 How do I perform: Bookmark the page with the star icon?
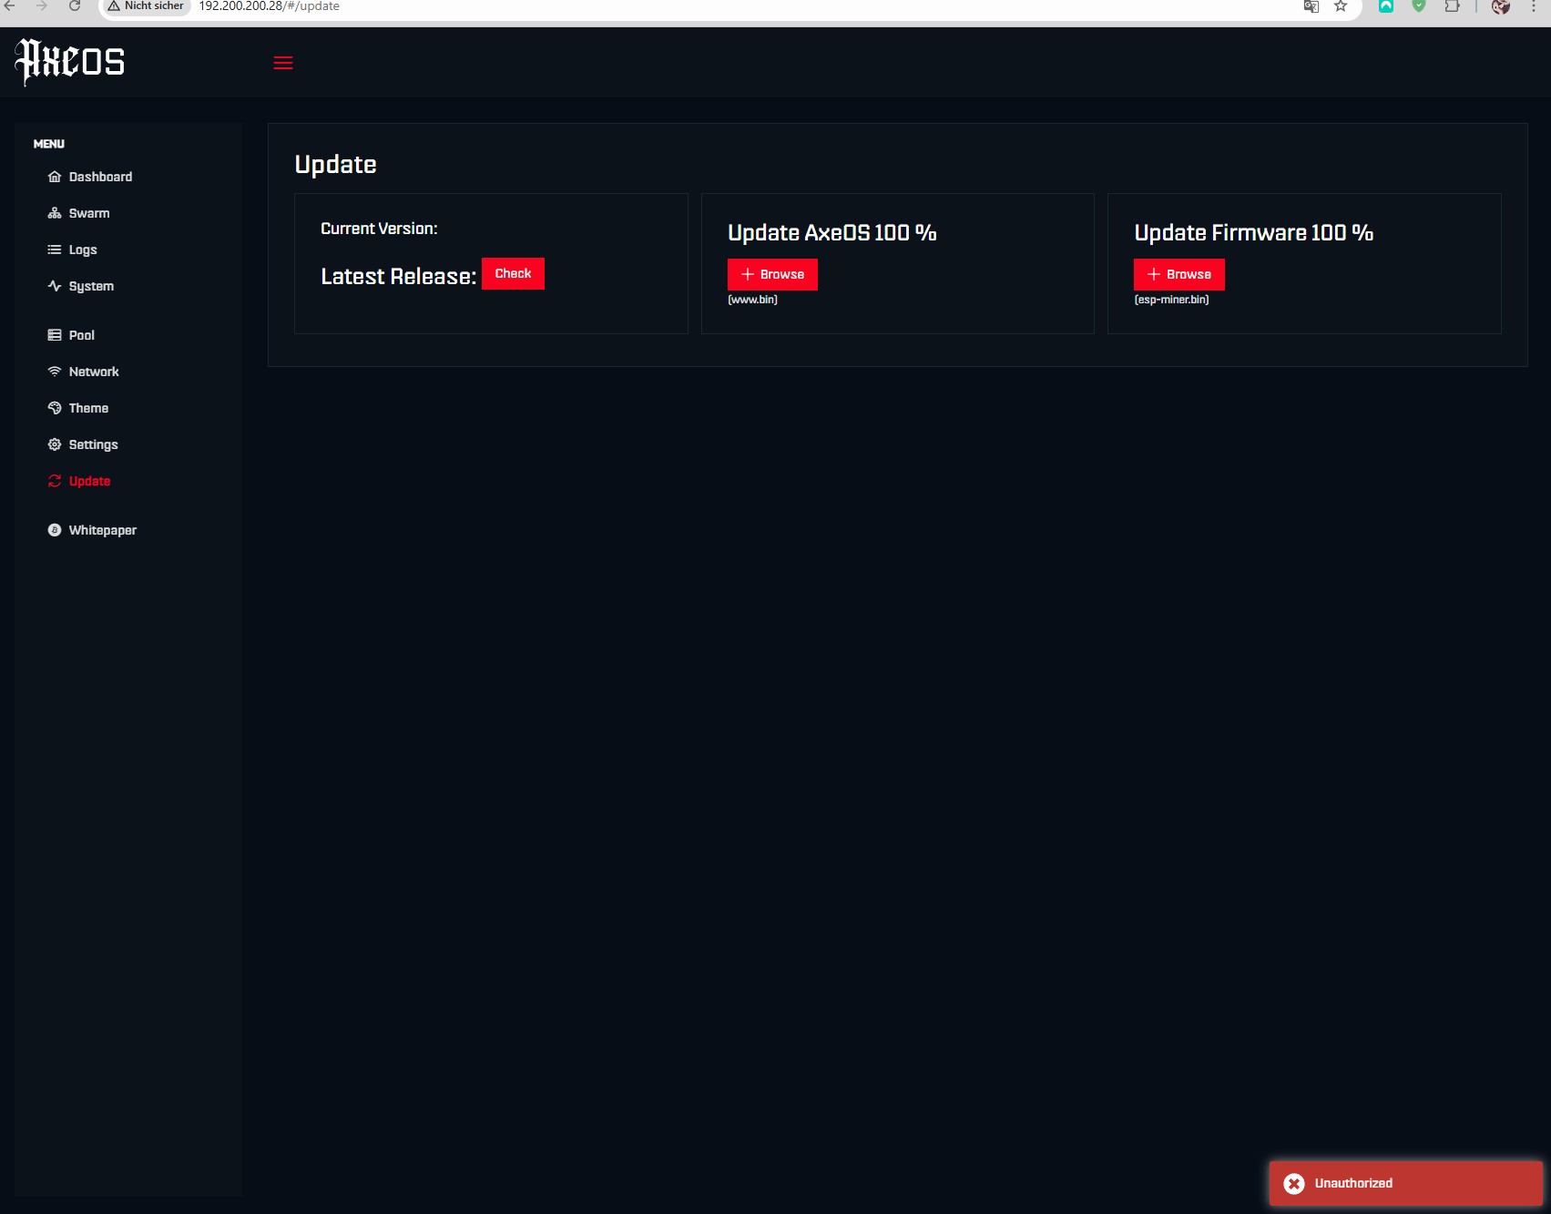click(x=1339, y=6)
